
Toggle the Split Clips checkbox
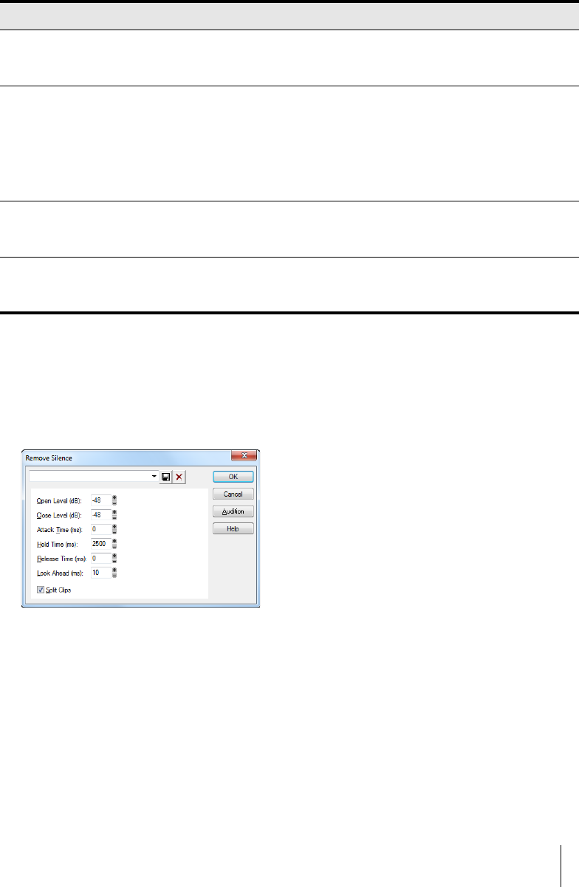(41, 590)
